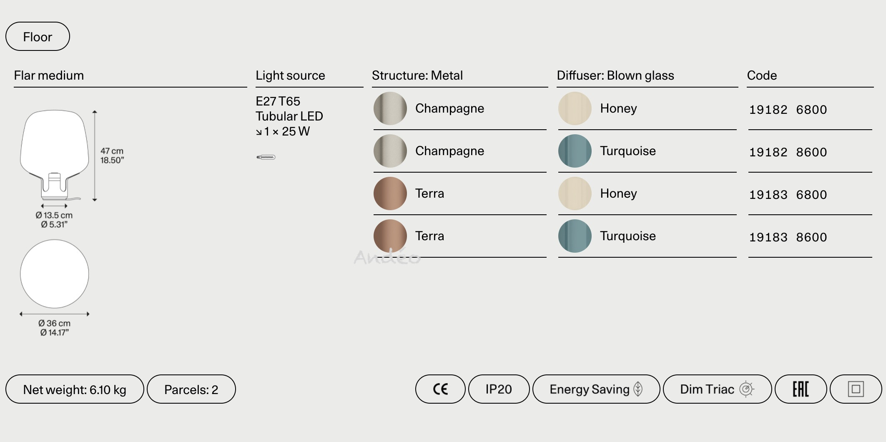The height and width of the screenshot is (442, 886).
Task: Click the Diffuser: Blown glass column header
Action: click(x=615, y=75)
